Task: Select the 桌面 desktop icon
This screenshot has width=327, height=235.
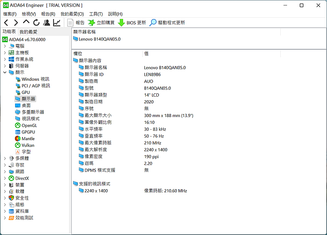Action: (x=18, y=105)
